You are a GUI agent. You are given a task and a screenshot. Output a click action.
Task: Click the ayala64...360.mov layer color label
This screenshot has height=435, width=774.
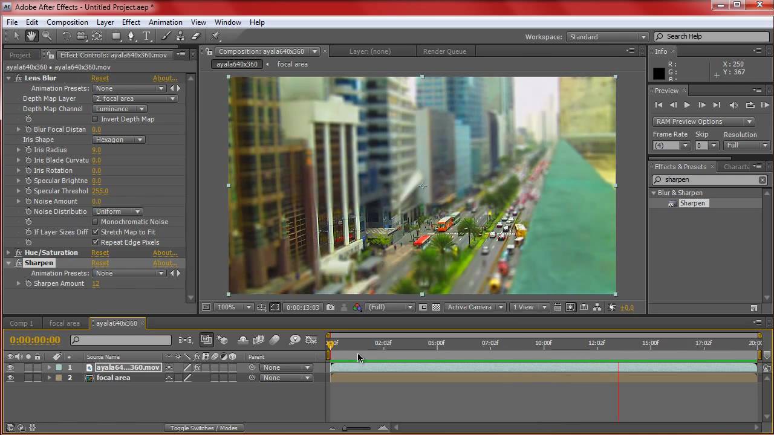click(x=59, y=367)
